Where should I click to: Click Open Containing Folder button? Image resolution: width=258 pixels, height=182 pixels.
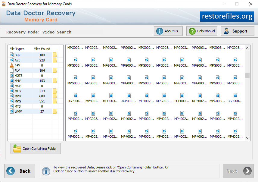click(36, 148)
